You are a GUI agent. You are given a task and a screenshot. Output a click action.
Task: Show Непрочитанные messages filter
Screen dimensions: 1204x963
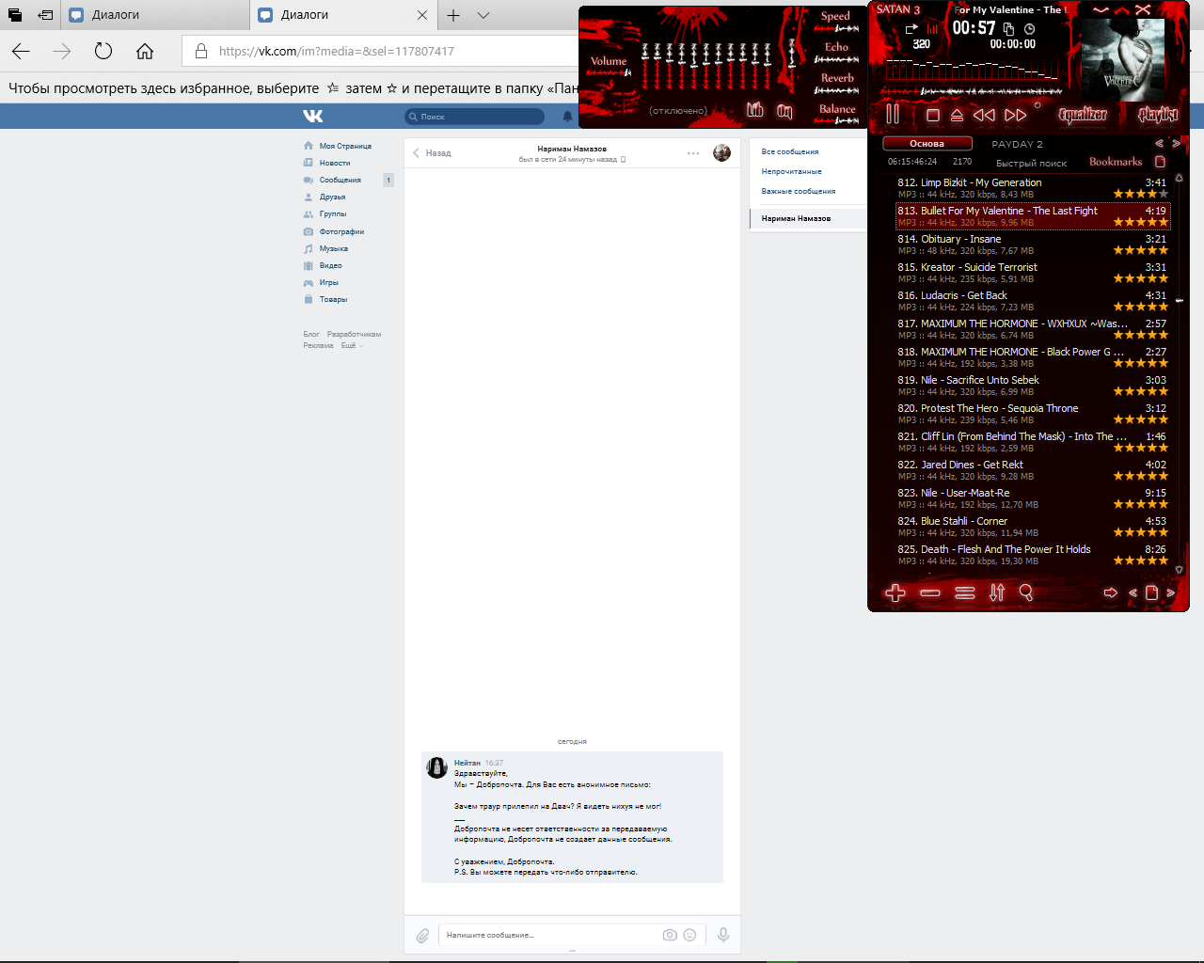[x=791, y=171]
